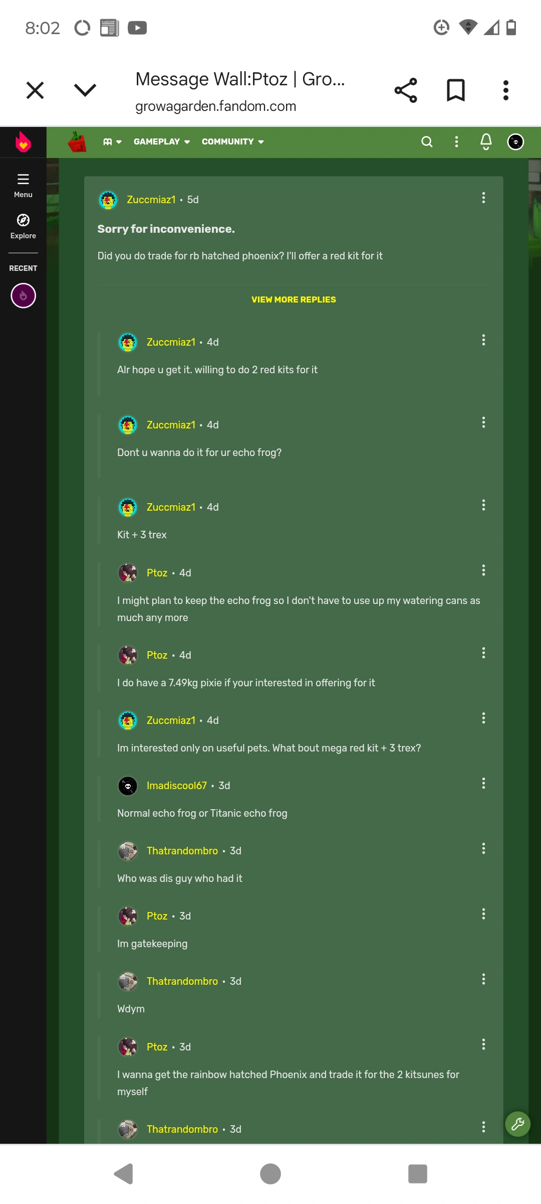This screenshot has height=1204, width=541.
Task: Open Ptoz's user profile link
Action: [157, 572]
